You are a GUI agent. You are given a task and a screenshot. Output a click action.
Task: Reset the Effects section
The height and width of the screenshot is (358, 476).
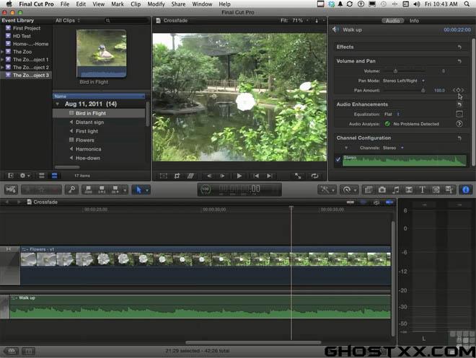(x=459, y=47)
